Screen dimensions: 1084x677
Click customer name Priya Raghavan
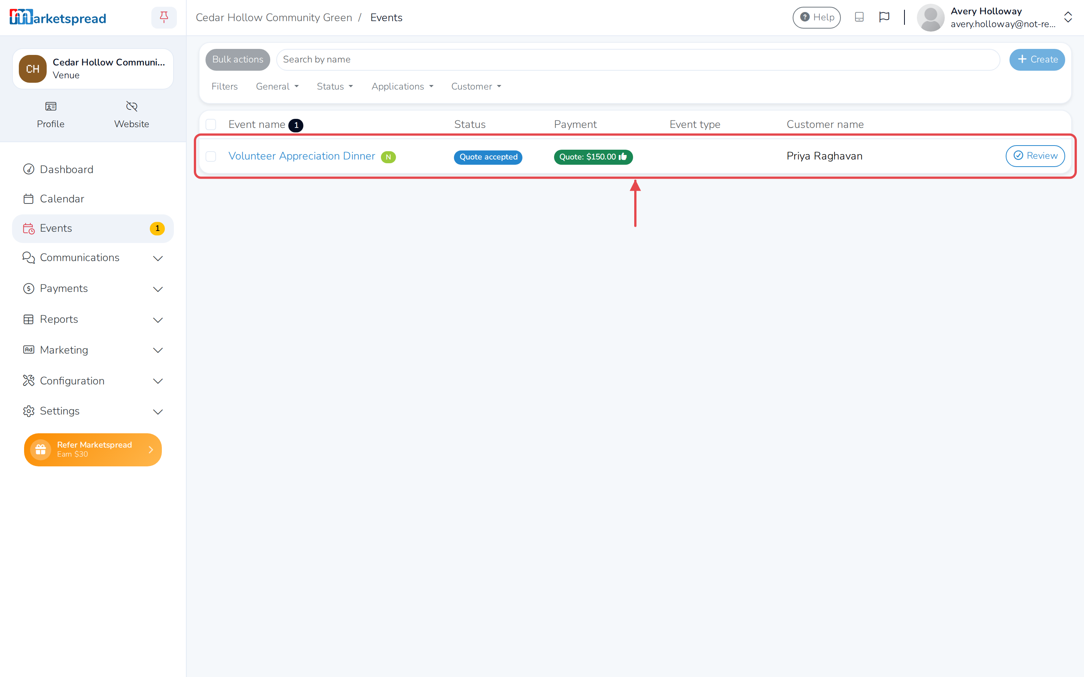[x=824, y=156]
